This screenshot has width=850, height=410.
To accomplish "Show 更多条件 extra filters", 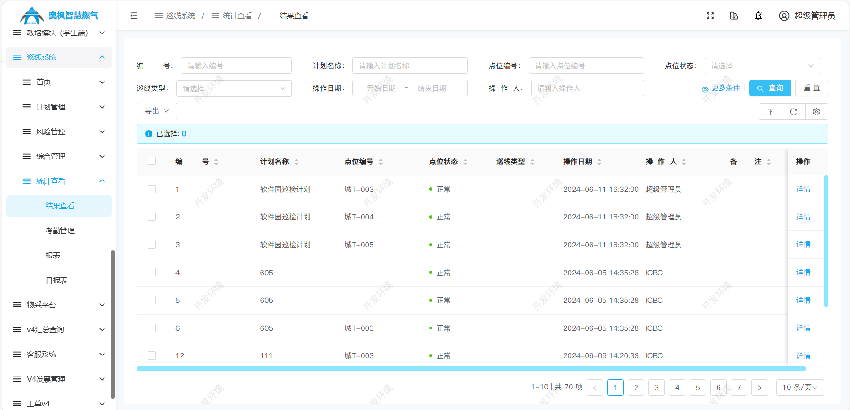I will coord(721,88).
